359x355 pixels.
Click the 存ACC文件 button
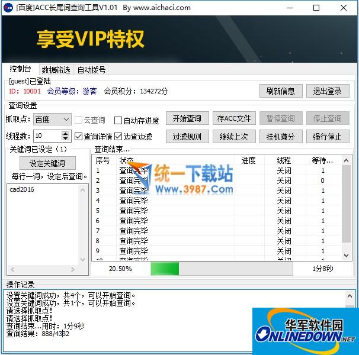234,118
